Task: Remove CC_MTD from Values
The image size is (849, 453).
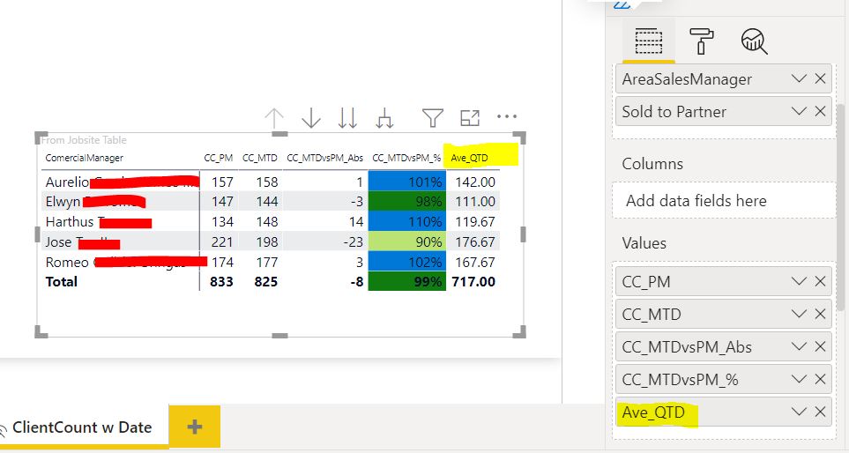Action: point(820,314)
